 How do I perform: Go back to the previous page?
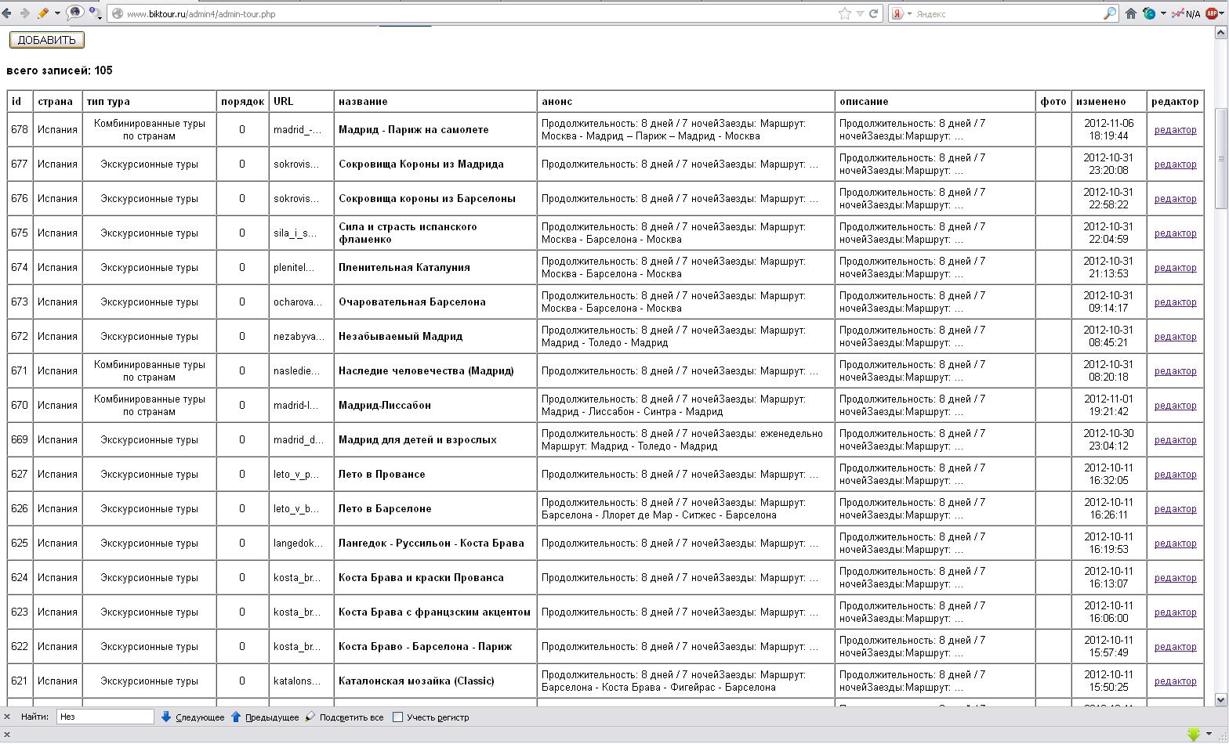click(7, 13)
